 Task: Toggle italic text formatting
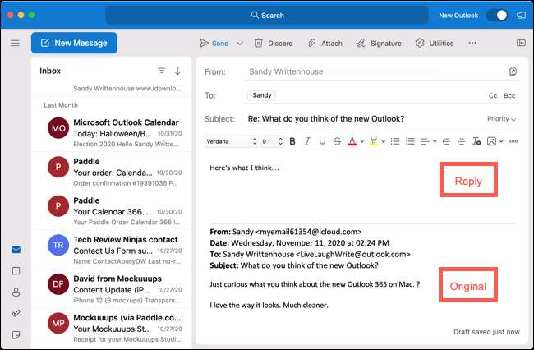coord(305,141)
